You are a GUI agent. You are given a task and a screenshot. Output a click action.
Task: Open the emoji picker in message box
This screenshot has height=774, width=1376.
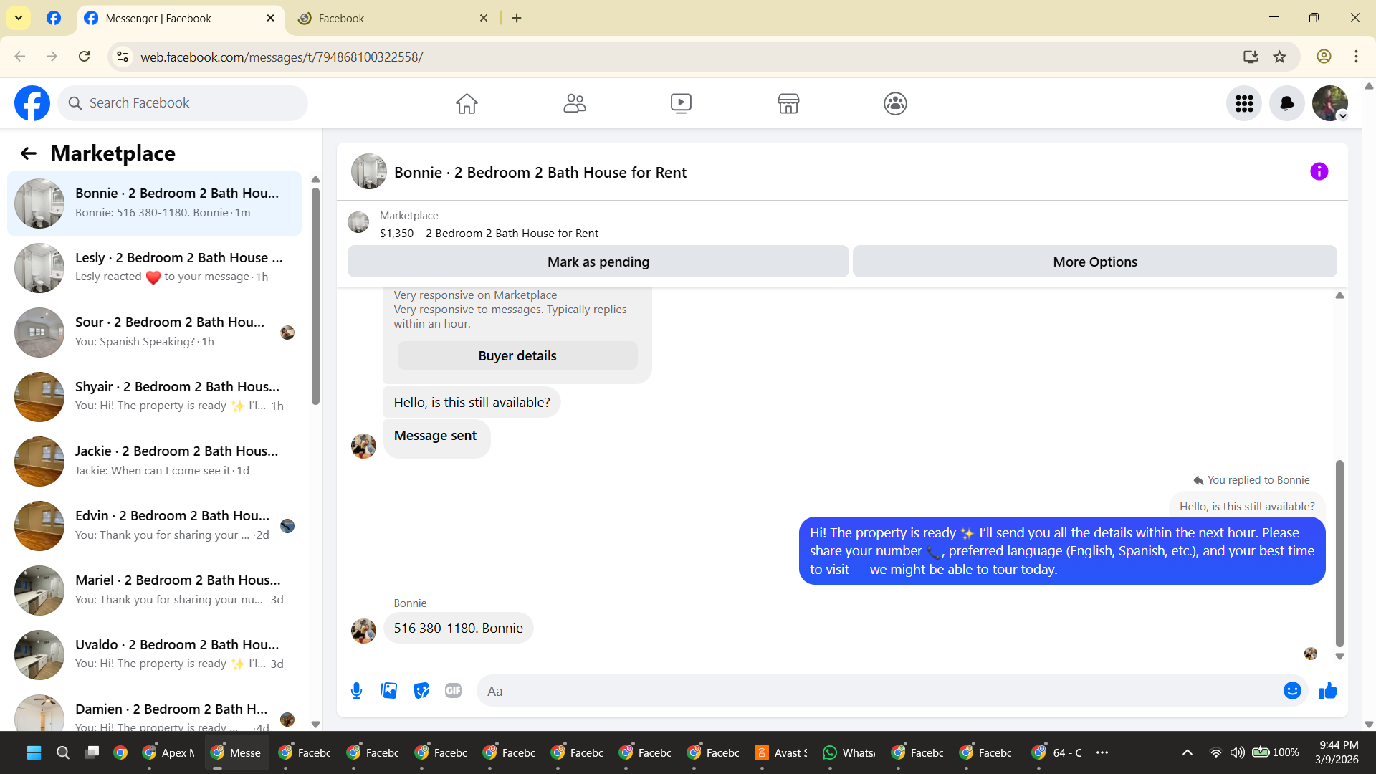click(x=1292, y=690)
